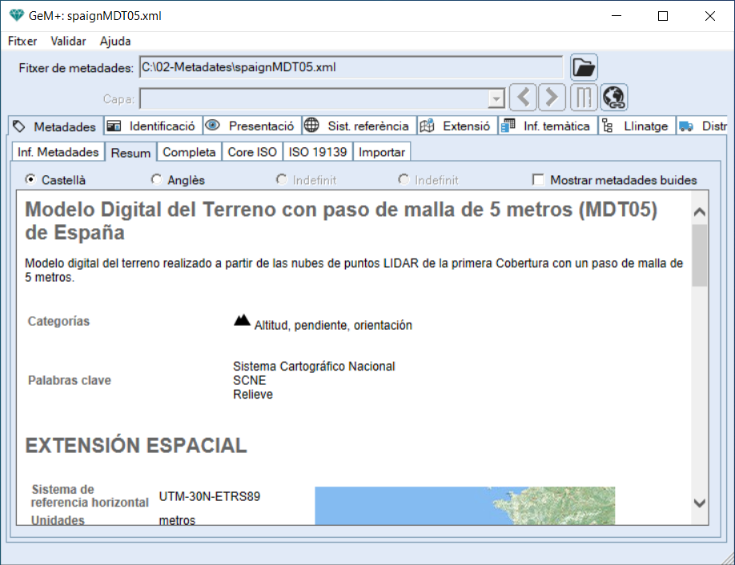Click the Fitxer de metadades path field
The height and width of the screenshot is (565, 735).
point(351,67)
